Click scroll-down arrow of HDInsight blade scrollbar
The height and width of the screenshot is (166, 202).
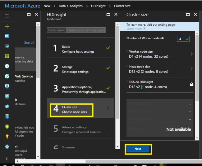point(117,146)
